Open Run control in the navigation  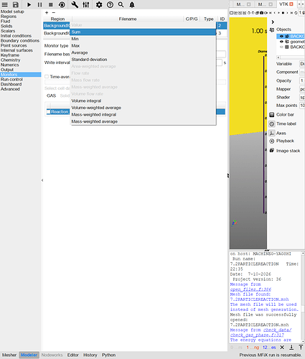coord(11,79)
